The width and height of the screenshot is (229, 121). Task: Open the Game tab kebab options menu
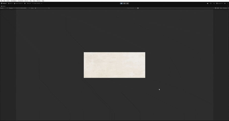[228, 6]
